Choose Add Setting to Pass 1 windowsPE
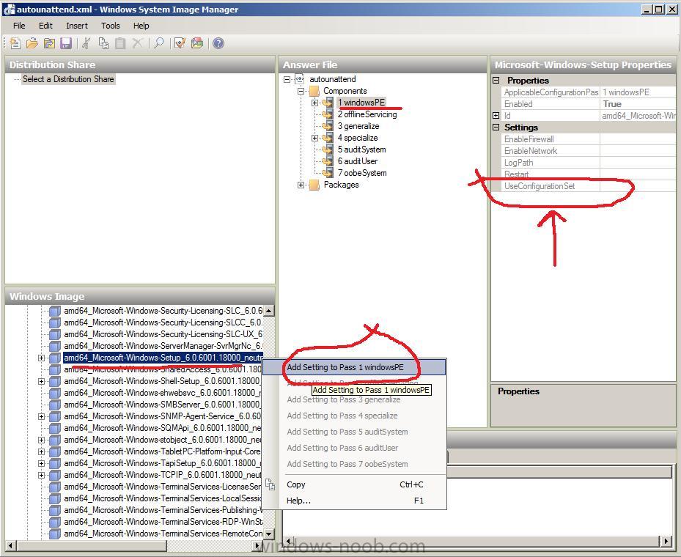This screenshot has height=557, width=681. click(x=354, y=367)
